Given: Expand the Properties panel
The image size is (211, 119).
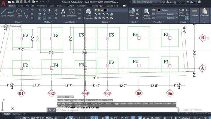Looking at the screenshot, I should pos(159,22).
